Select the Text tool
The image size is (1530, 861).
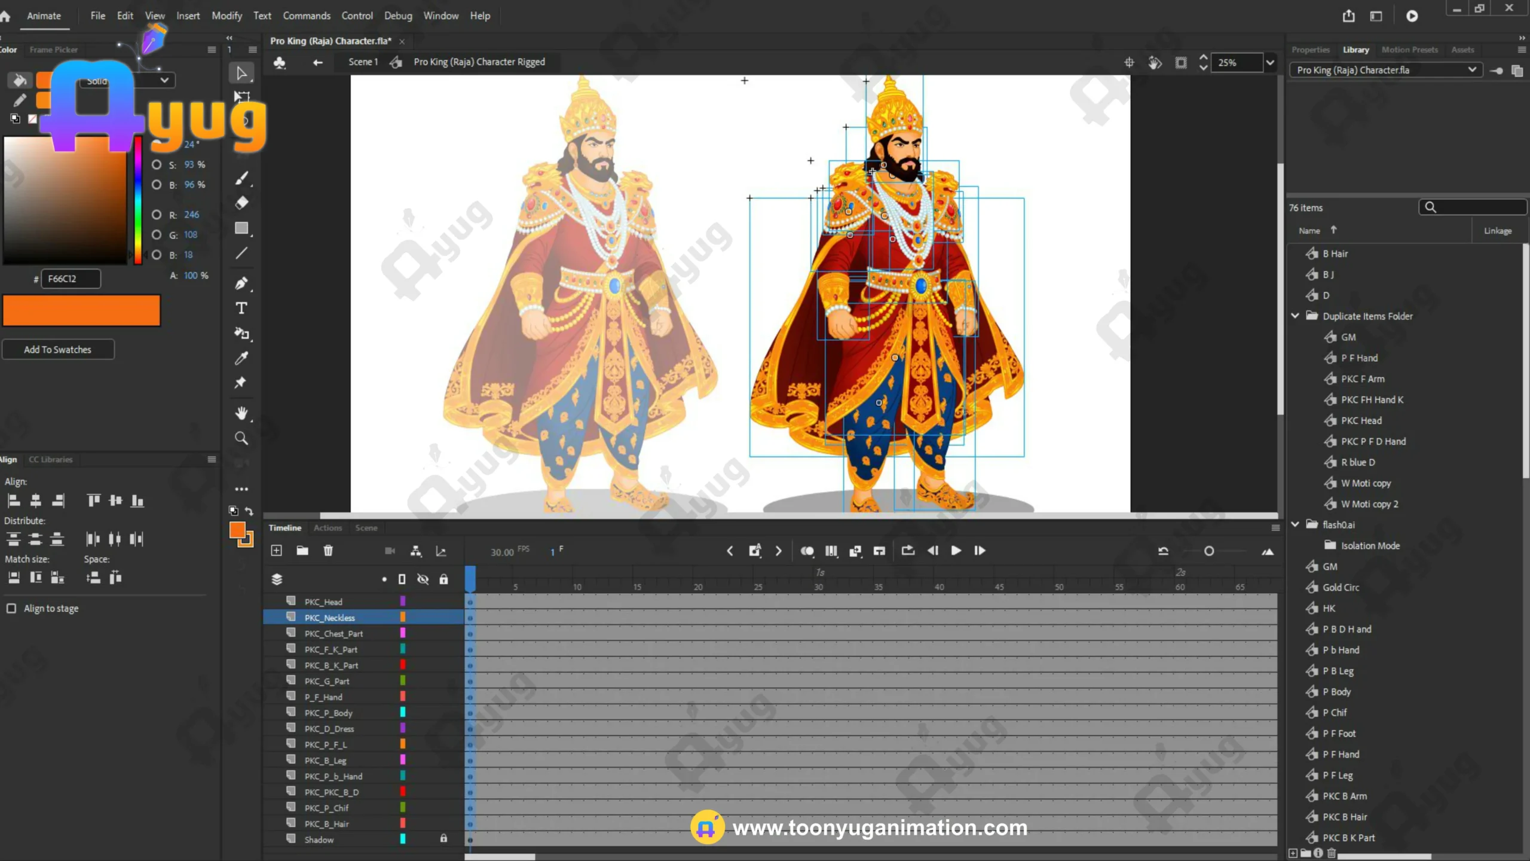(x=241, y=309)
